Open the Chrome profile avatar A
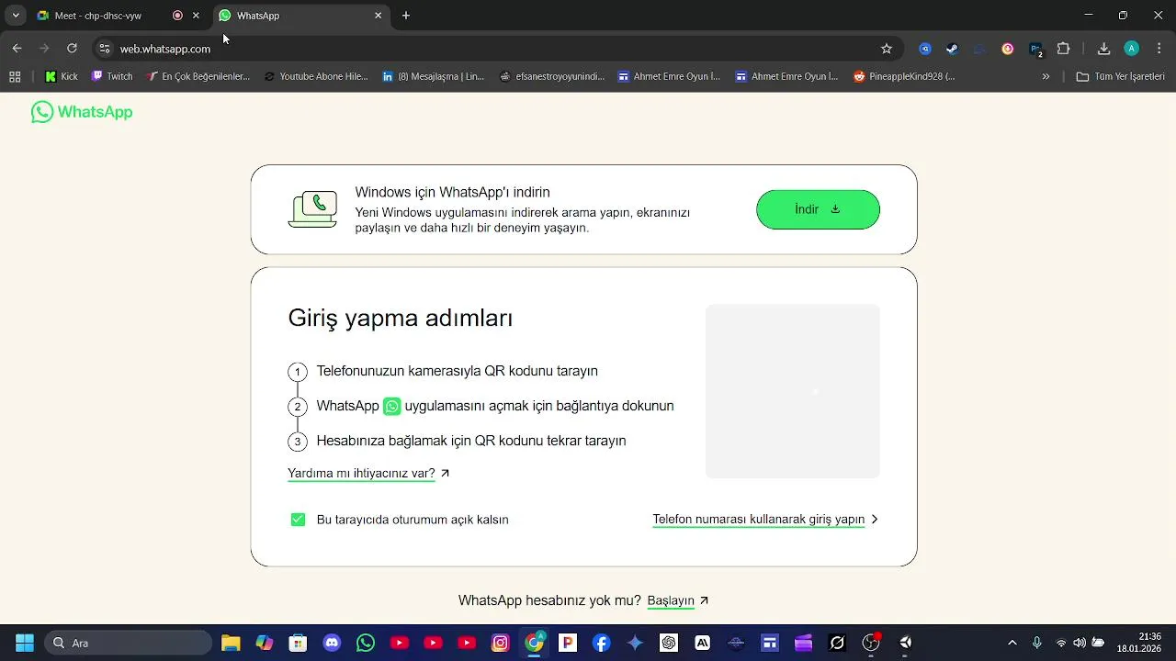 [1132, 49]
